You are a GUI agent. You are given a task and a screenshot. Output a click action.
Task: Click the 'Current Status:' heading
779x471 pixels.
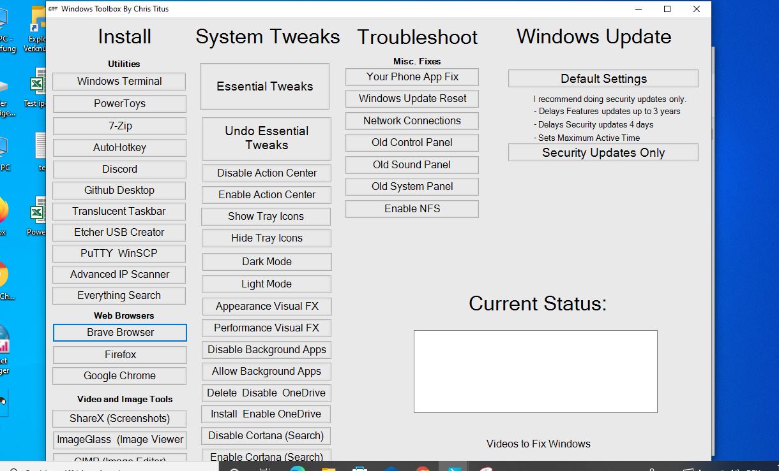pos(538,304)
